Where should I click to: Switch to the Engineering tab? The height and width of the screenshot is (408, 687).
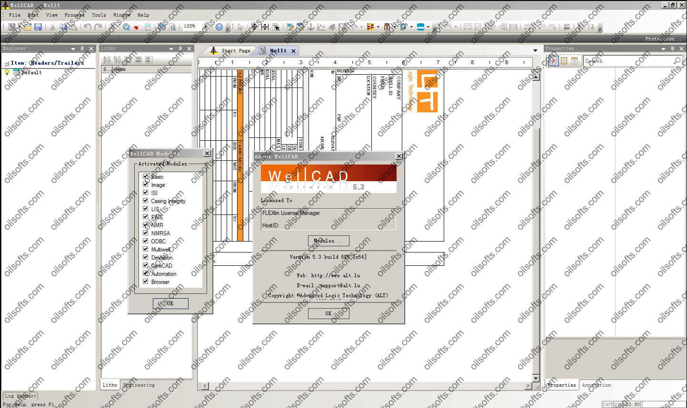point(139,385)
